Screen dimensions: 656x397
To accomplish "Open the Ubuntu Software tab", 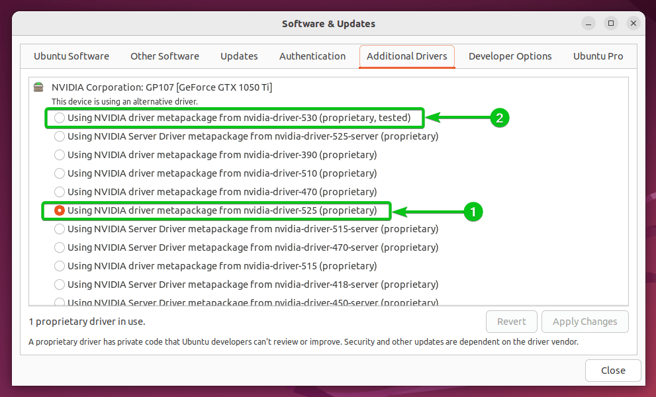I will click(71, 56).
